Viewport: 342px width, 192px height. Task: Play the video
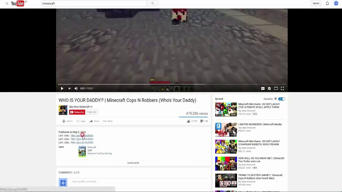[62, 89]
